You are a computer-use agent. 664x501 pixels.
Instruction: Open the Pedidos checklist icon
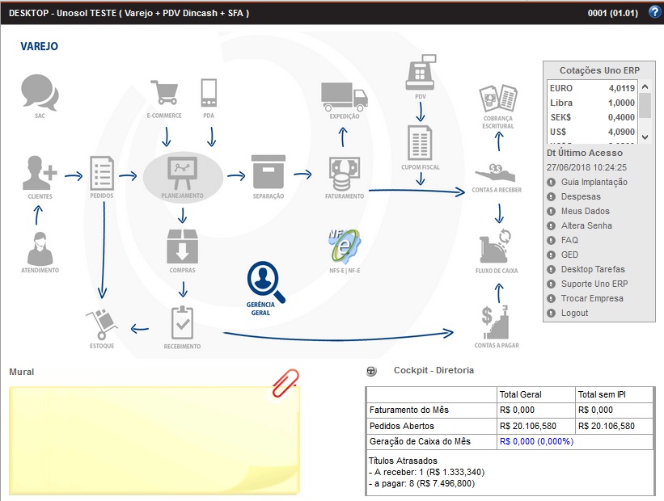(102, 172)
